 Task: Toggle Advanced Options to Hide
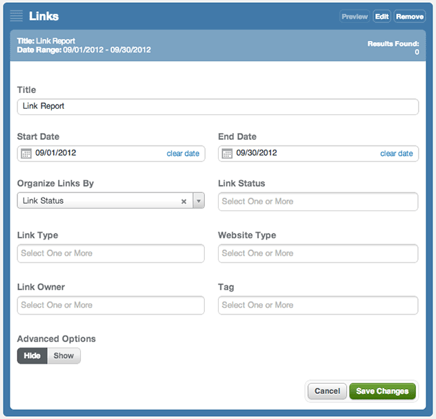pyautogui.click(x=32, y=355)
